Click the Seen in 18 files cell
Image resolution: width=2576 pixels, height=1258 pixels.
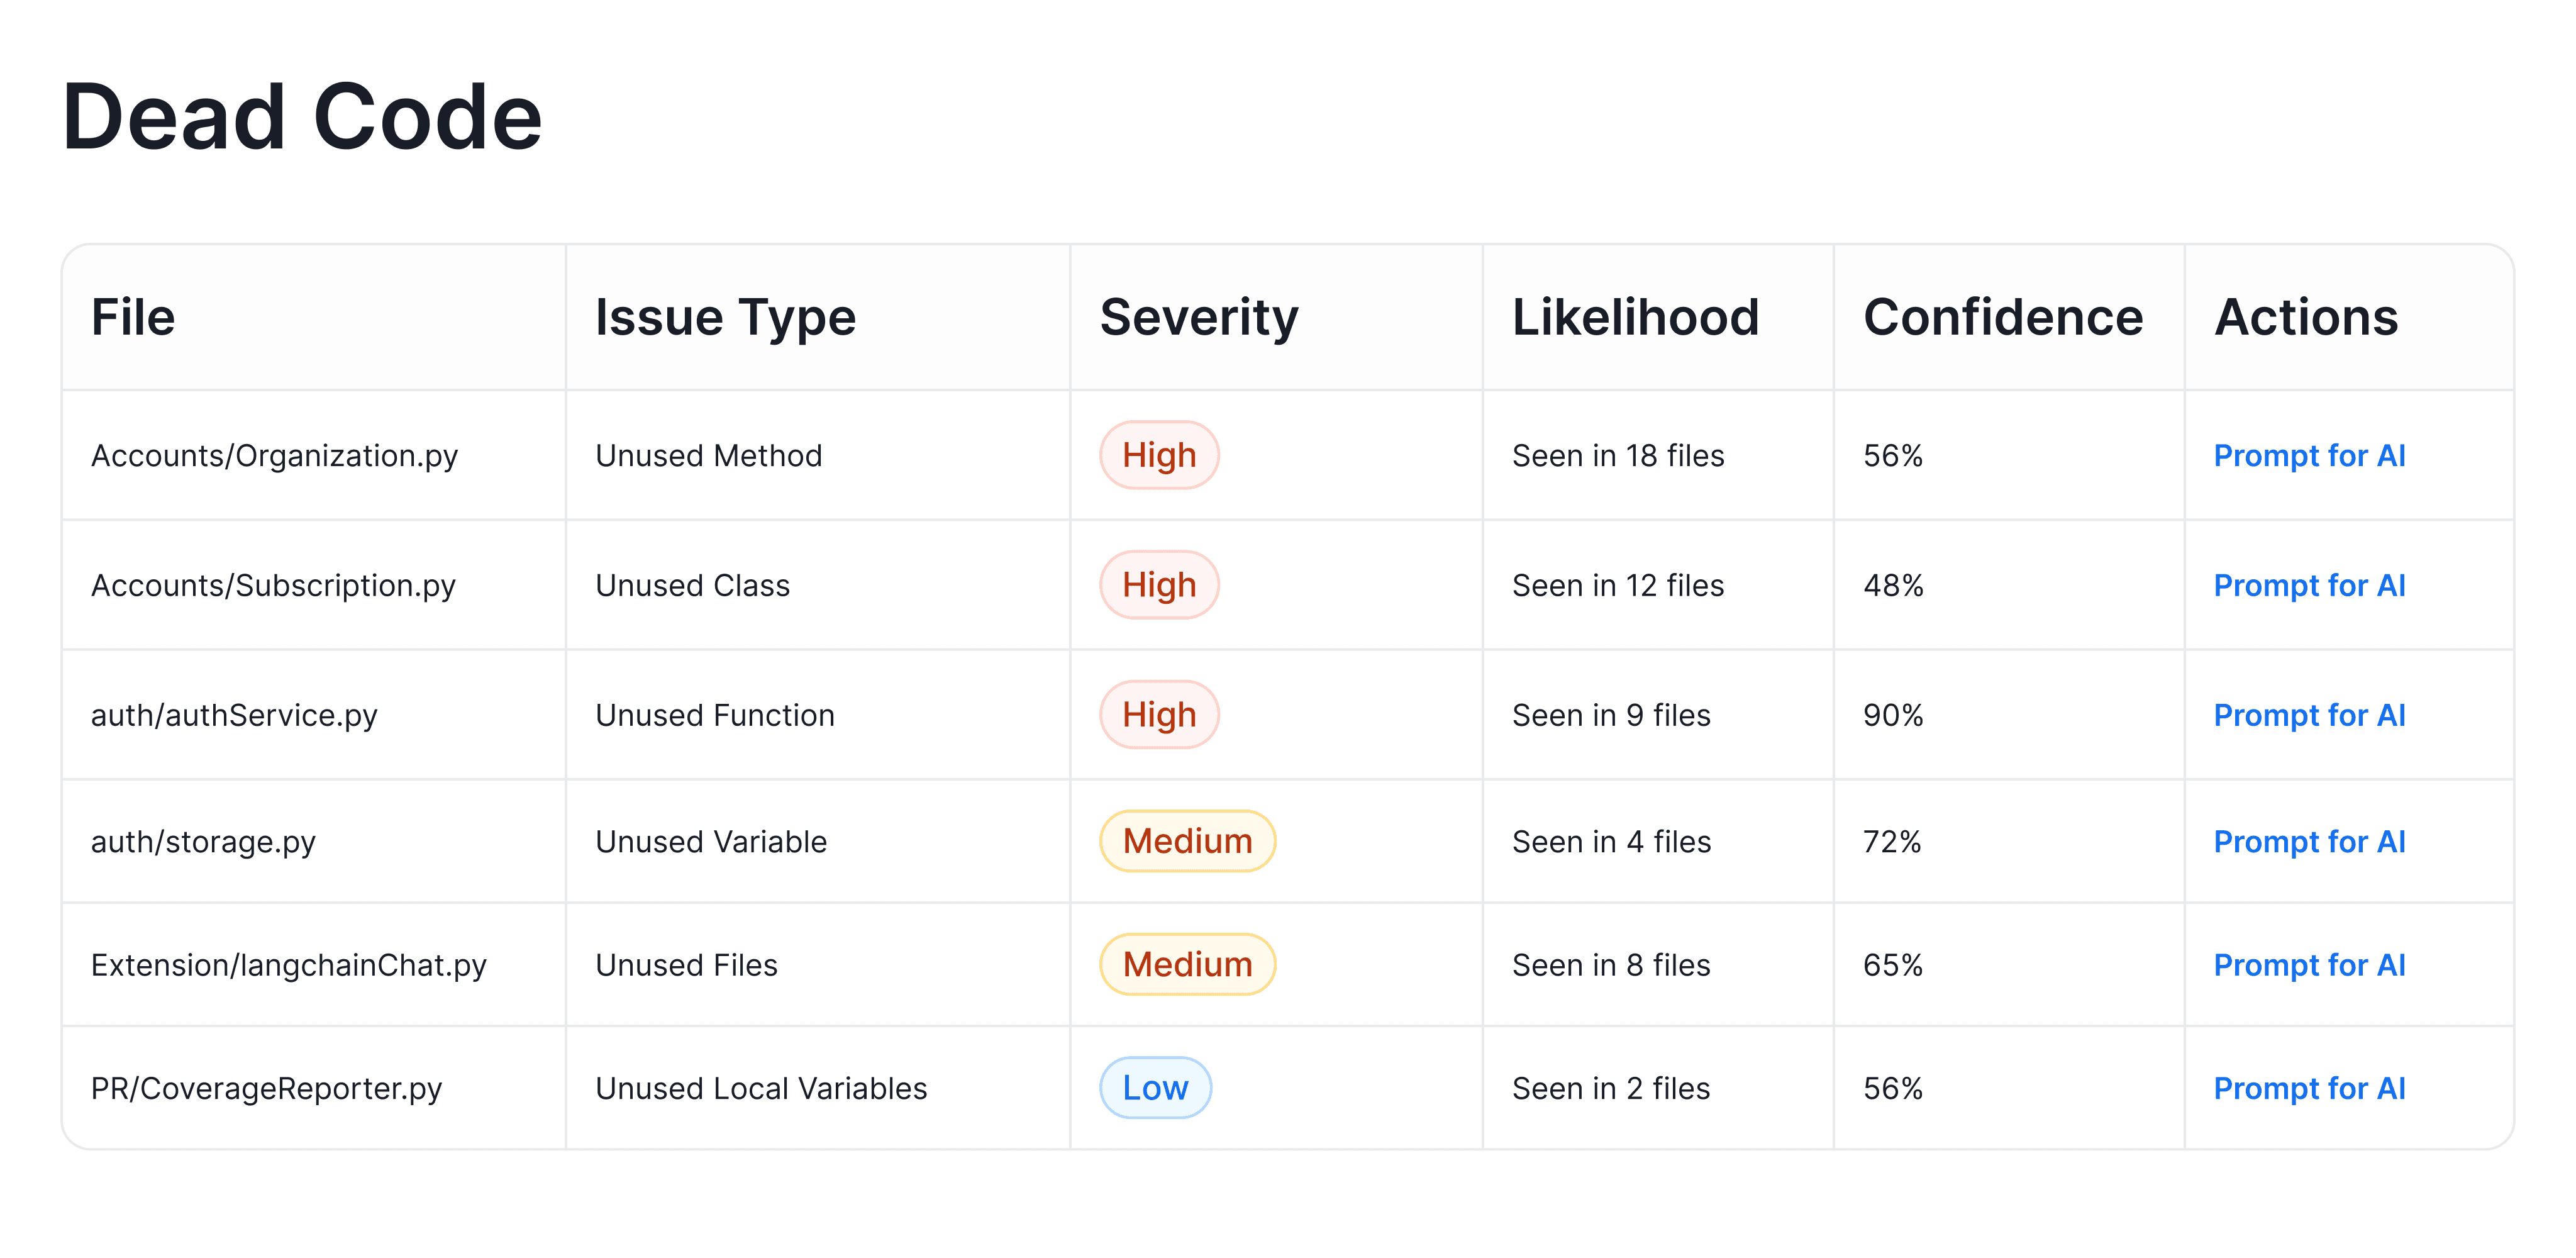[x=1617, y=456]
